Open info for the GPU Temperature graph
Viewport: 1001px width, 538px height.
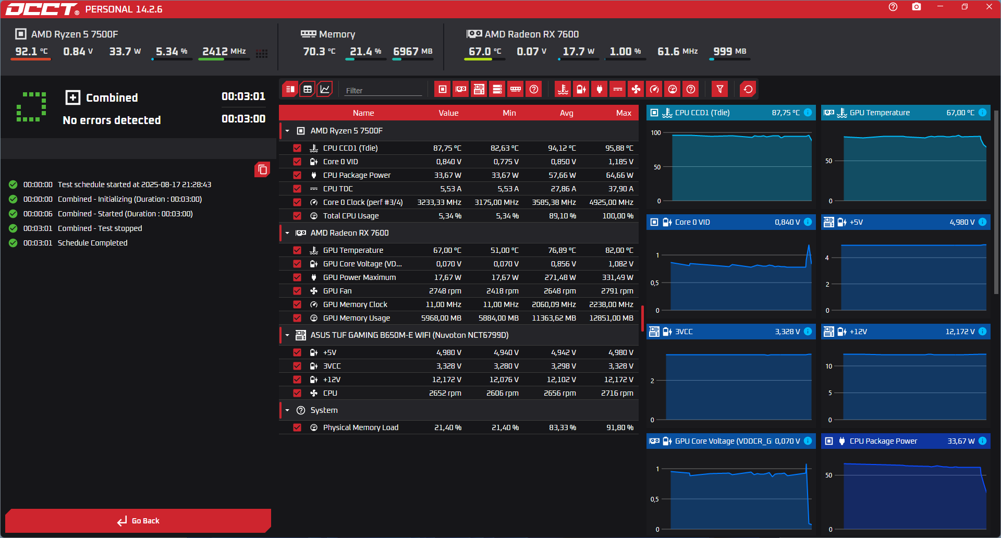[x=982, y=113]
